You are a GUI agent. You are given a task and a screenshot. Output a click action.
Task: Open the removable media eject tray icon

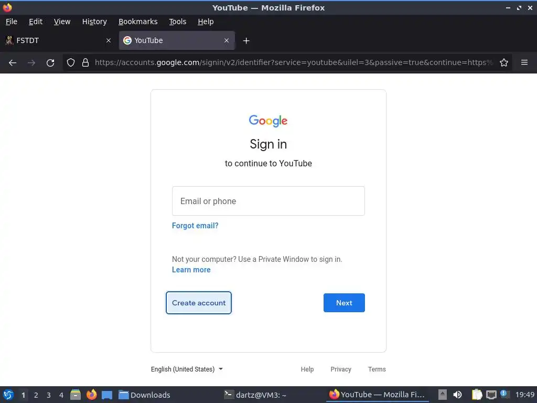pyautogui.click(x=443, y=395)
